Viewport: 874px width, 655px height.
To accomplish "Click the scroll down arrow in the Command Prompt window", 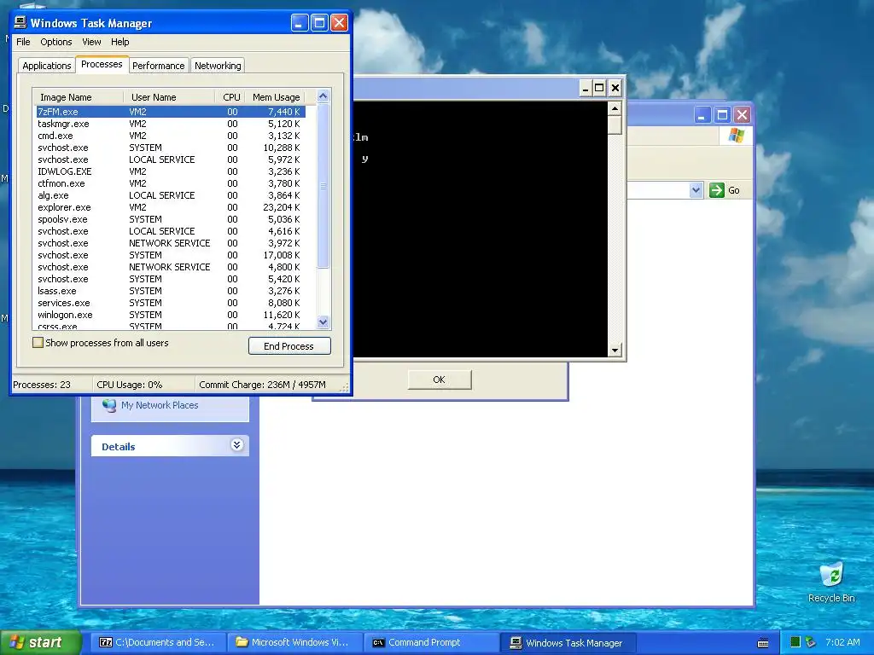I will coord(615,350).
